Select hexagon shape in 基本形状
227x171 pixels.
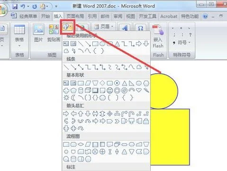(146, 83)
